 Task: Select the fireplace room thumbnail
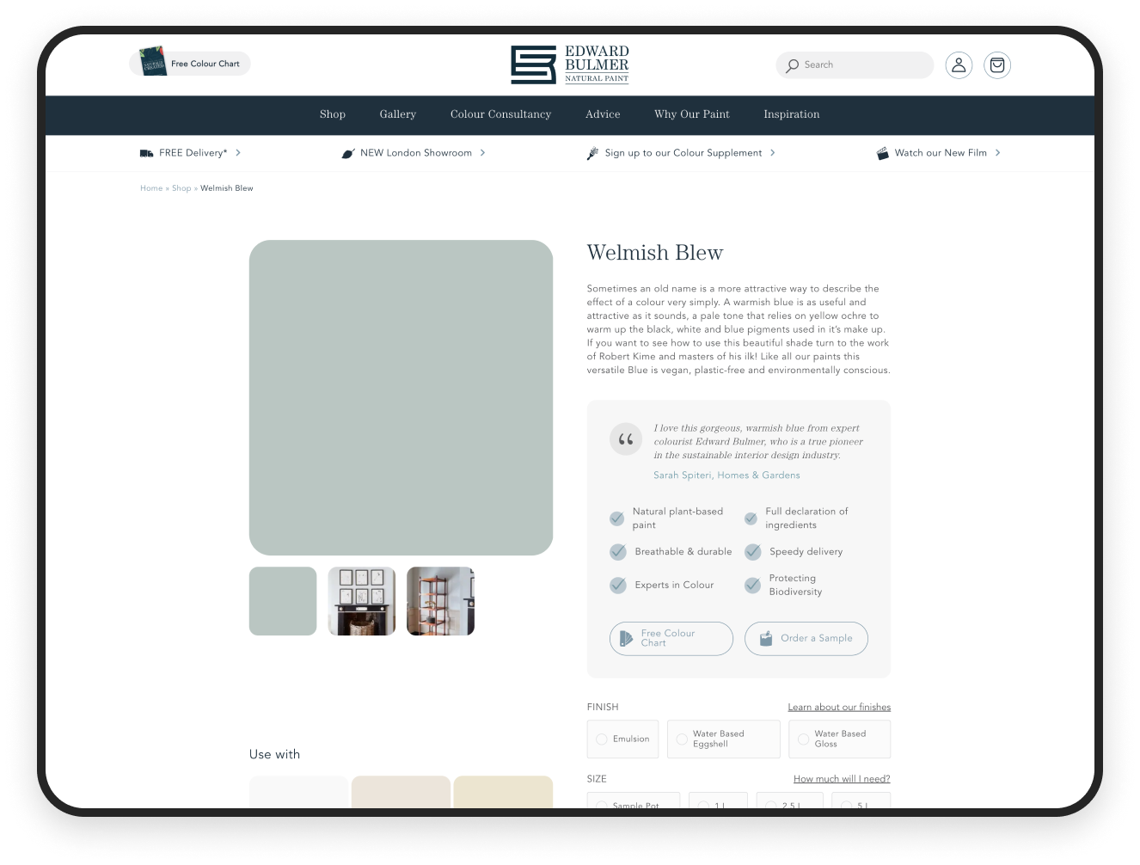362,601
